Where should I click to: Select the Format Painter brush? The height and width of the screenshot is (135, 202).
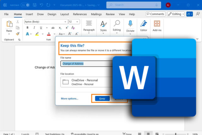[x=18, y=34]
